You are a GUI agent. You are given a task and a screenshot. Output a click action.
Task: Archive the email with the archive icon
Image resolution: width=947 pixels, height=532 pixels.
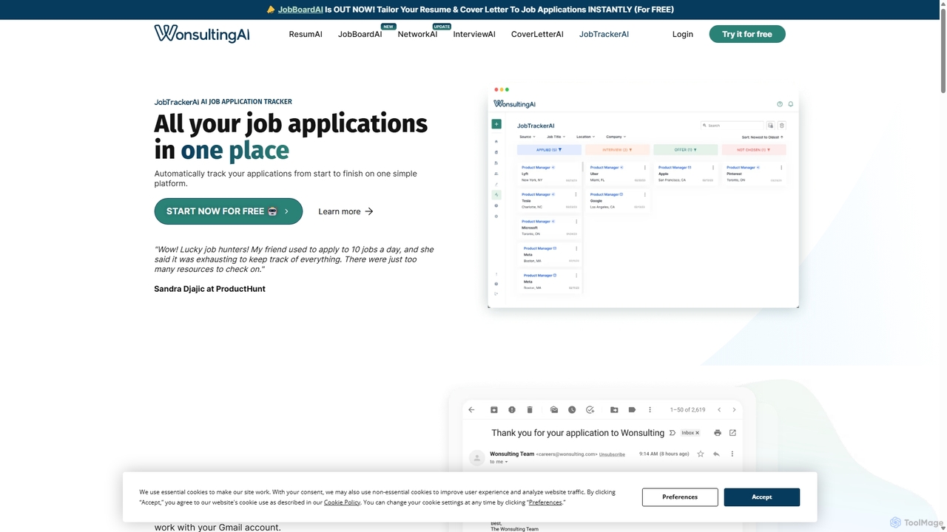pyautogui.click(x=494, y=409)
